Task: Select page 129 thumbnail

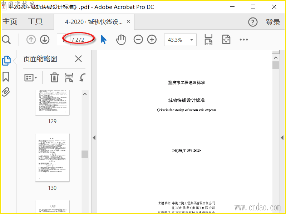Action: point(52,102)
